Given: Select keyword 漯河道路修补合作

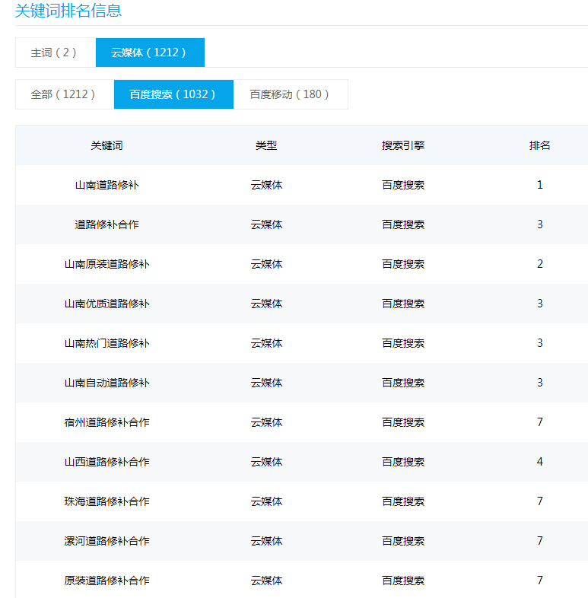Looking at the screenshot, I should click(106, 541).
